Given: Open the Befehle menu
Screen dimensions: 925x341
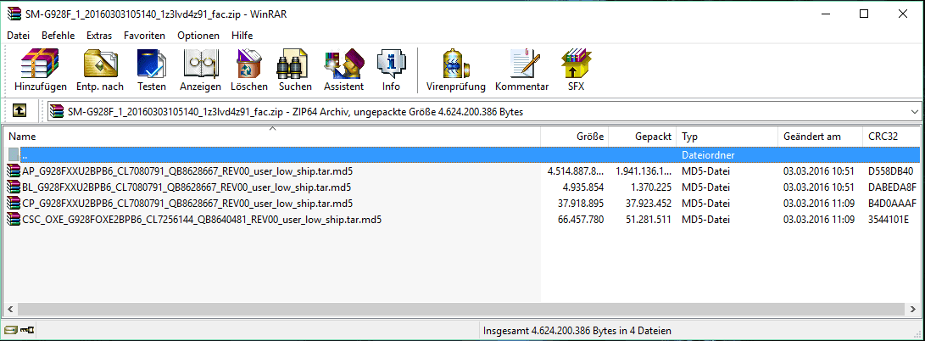Looking at the screenshot, I should coord(58,36).
